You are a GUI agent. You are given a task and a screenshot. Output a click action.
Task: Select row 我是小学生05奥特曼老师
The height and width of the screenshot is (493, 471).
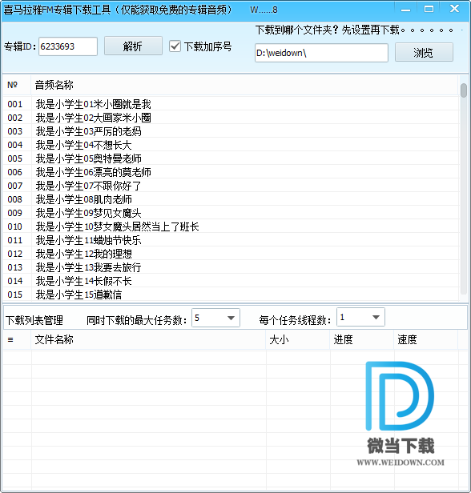(x=231, y=158)
